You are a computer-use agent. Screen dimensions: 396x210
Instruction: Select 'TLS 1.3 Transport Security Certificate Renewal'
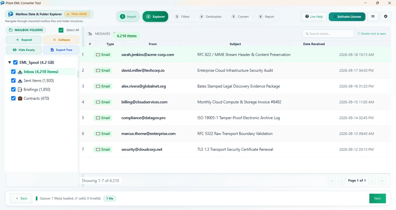235,149
